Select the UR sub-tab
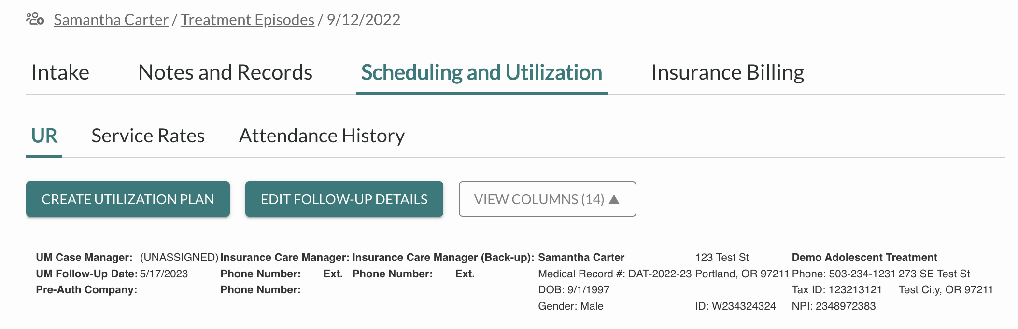The image size is (1018, 329). [44, 136]
